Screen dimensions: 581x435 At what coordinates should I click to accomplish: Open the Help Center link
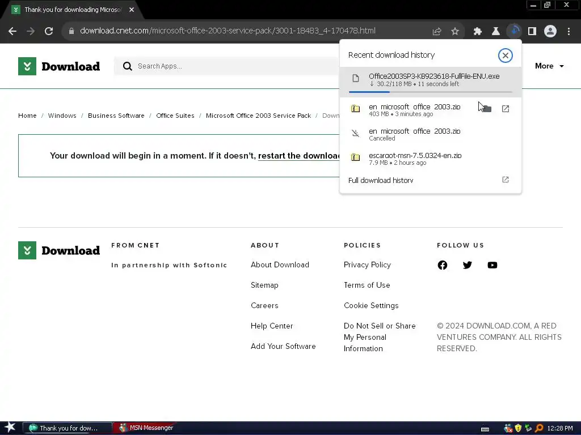(272, 326)
